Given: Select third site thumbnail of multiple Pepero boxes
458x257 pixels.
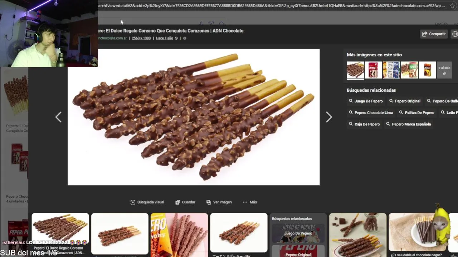Looking at the screenshot, I should 391,70.
